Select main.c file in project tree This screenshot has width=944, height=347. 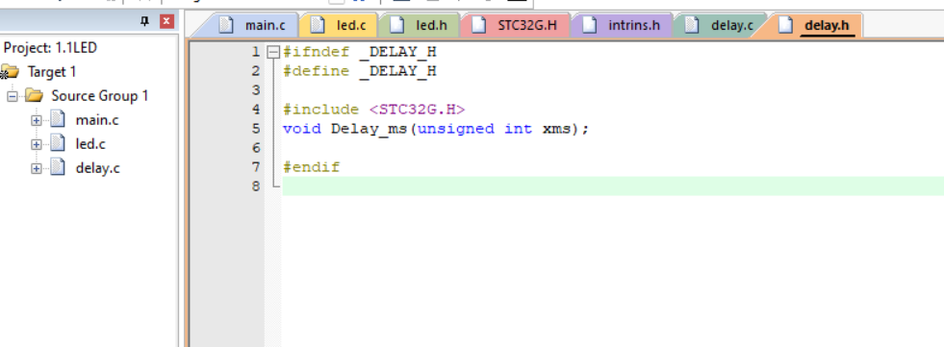point(97,120)
